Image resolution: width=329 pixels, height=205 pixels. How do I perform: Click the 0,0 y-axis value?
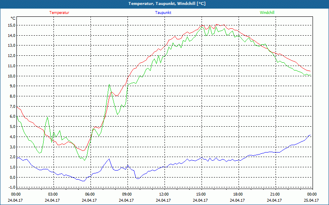point(12,178)
